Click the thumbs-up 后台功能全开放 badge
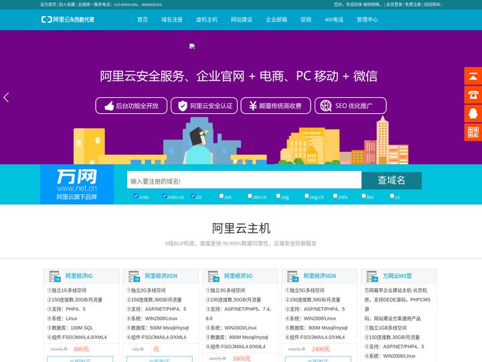 131,106
